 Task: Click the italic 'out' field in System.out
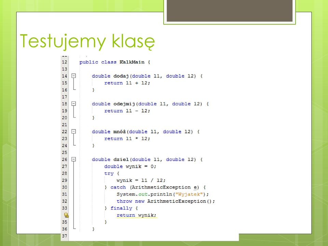pyautogui.click(x=143, y=194)
